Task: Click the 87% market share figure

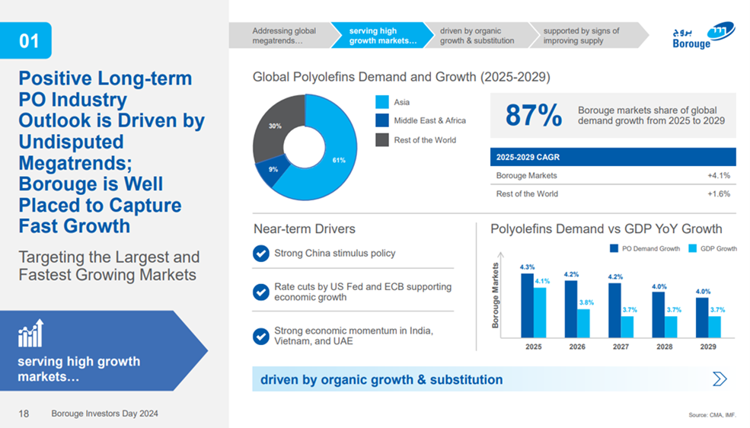Action: [533, 116]
